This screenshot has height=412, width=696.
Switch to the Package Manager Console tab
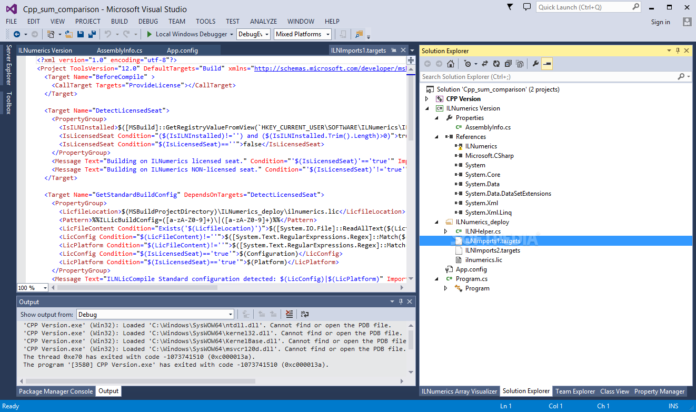[x=56, y=391]
